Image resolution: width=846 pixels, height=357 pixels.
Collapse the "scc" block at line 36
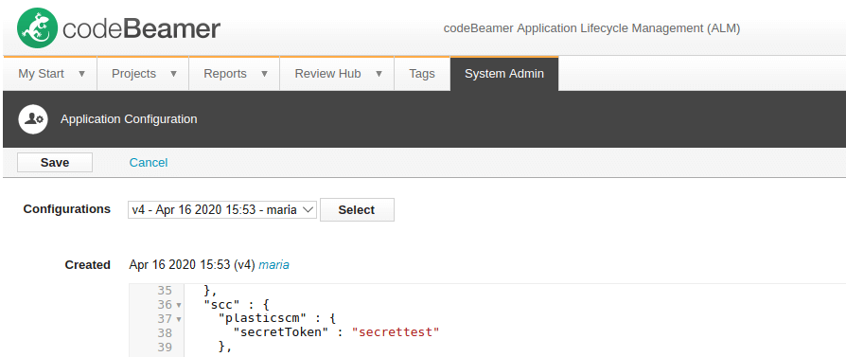coord(179,305)
